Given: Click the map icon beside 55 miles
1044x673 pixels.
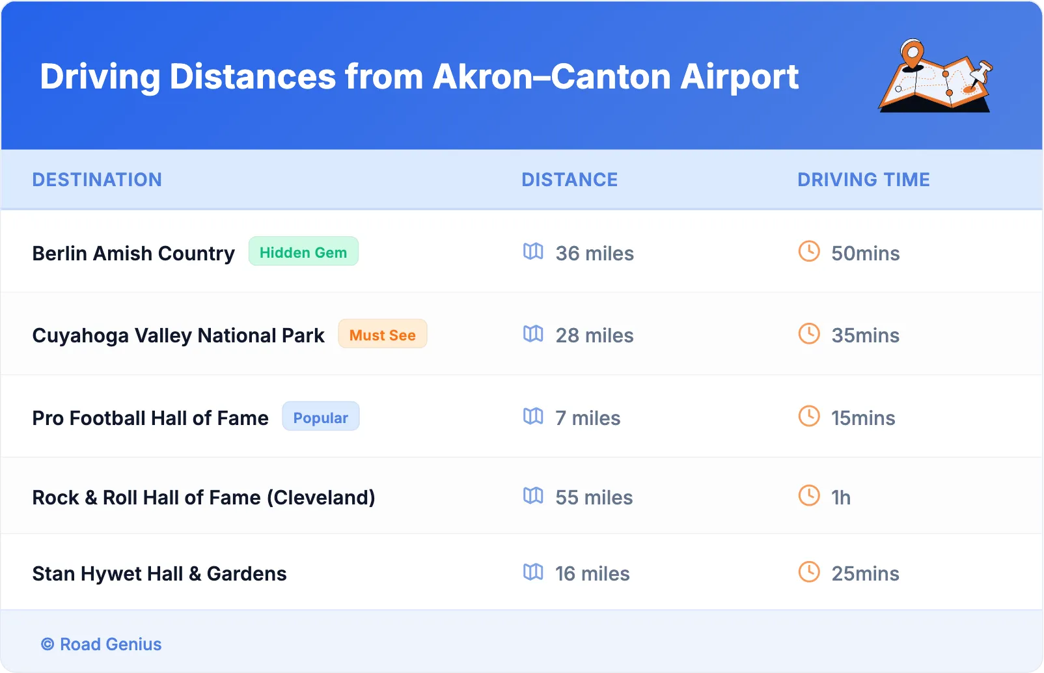Looking at the screenshot, I should click(533, 495).
